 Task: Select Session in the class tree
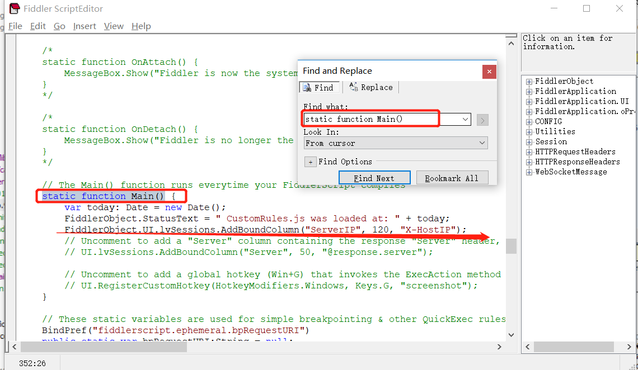[x=551, y=142]
